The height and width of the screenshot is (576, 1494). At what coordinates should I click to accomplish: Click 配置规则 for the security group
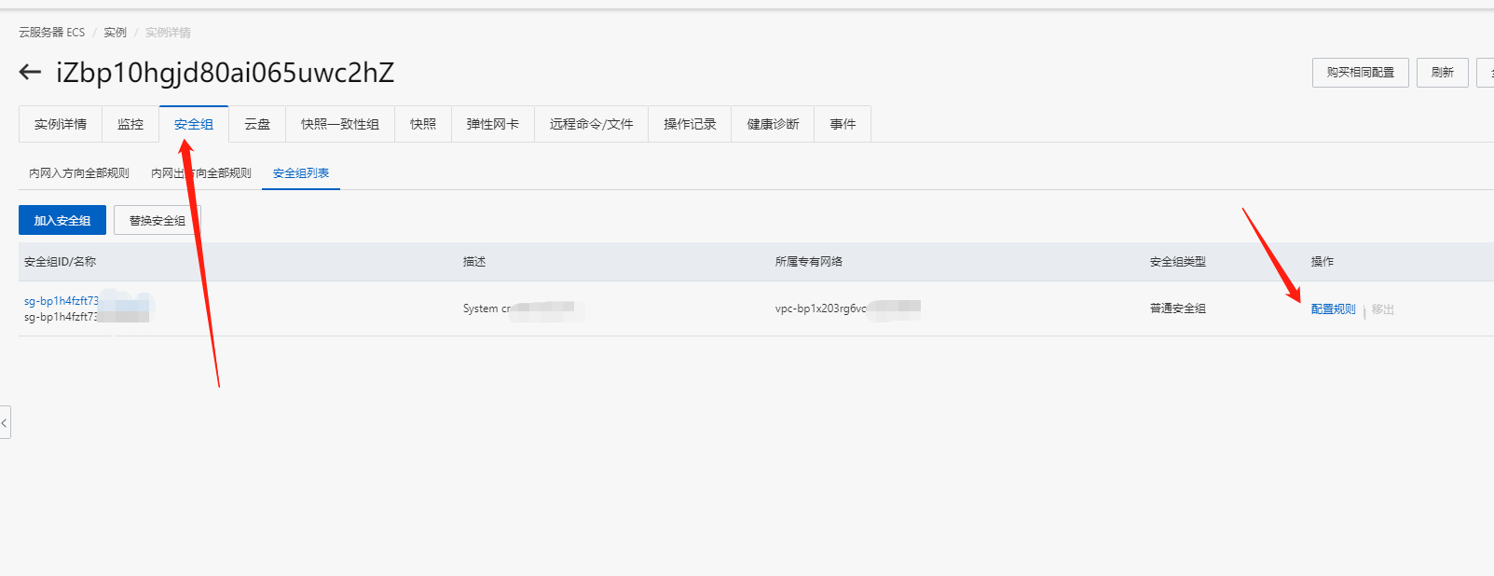point(1334,309)
